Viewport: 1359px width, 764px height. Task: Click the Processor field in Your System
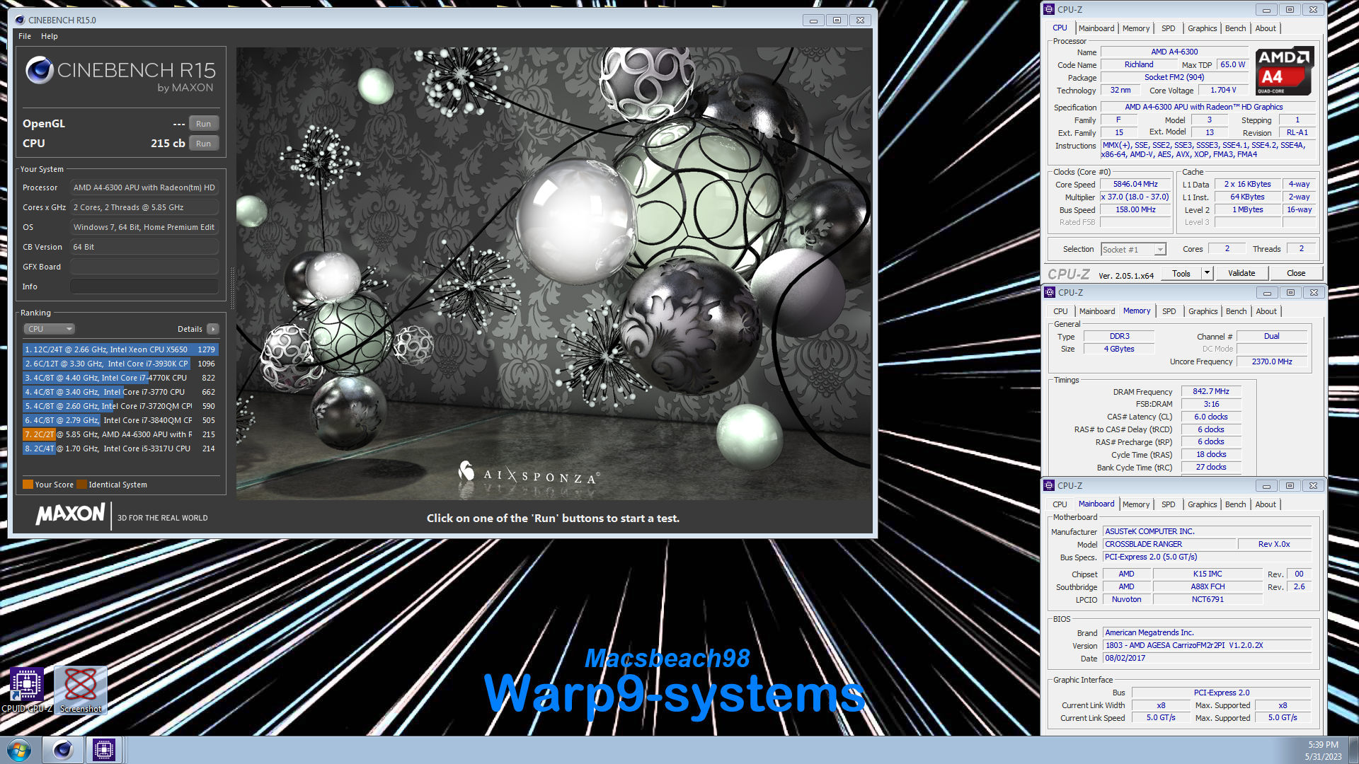pyautogui.click(x=144, y=187)
